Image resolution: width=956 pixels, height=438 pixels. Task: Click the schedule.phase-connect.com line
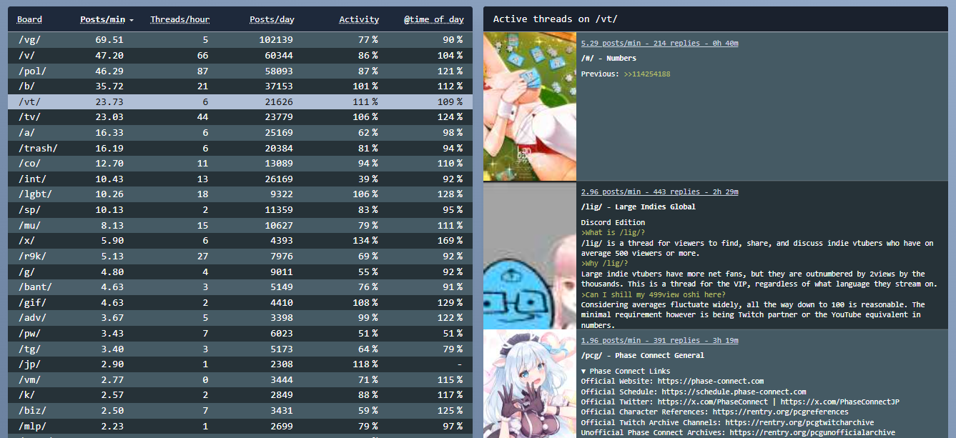coord(694,392)
